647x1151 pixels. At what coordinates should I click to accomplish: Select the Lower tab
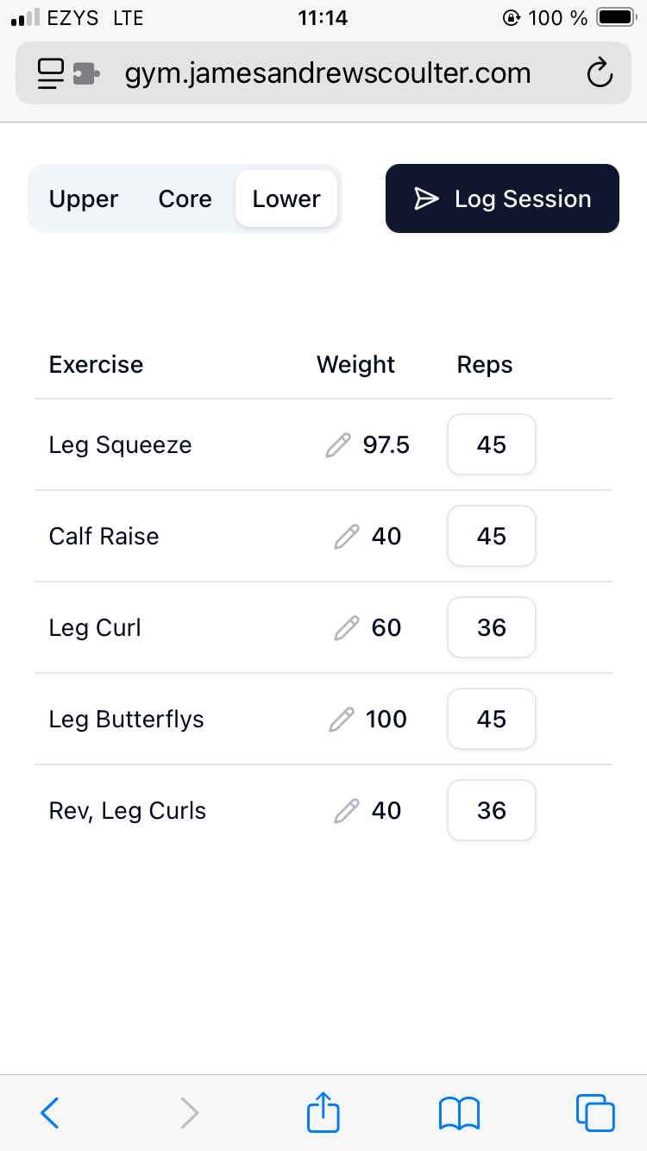[x=286, y=198]
